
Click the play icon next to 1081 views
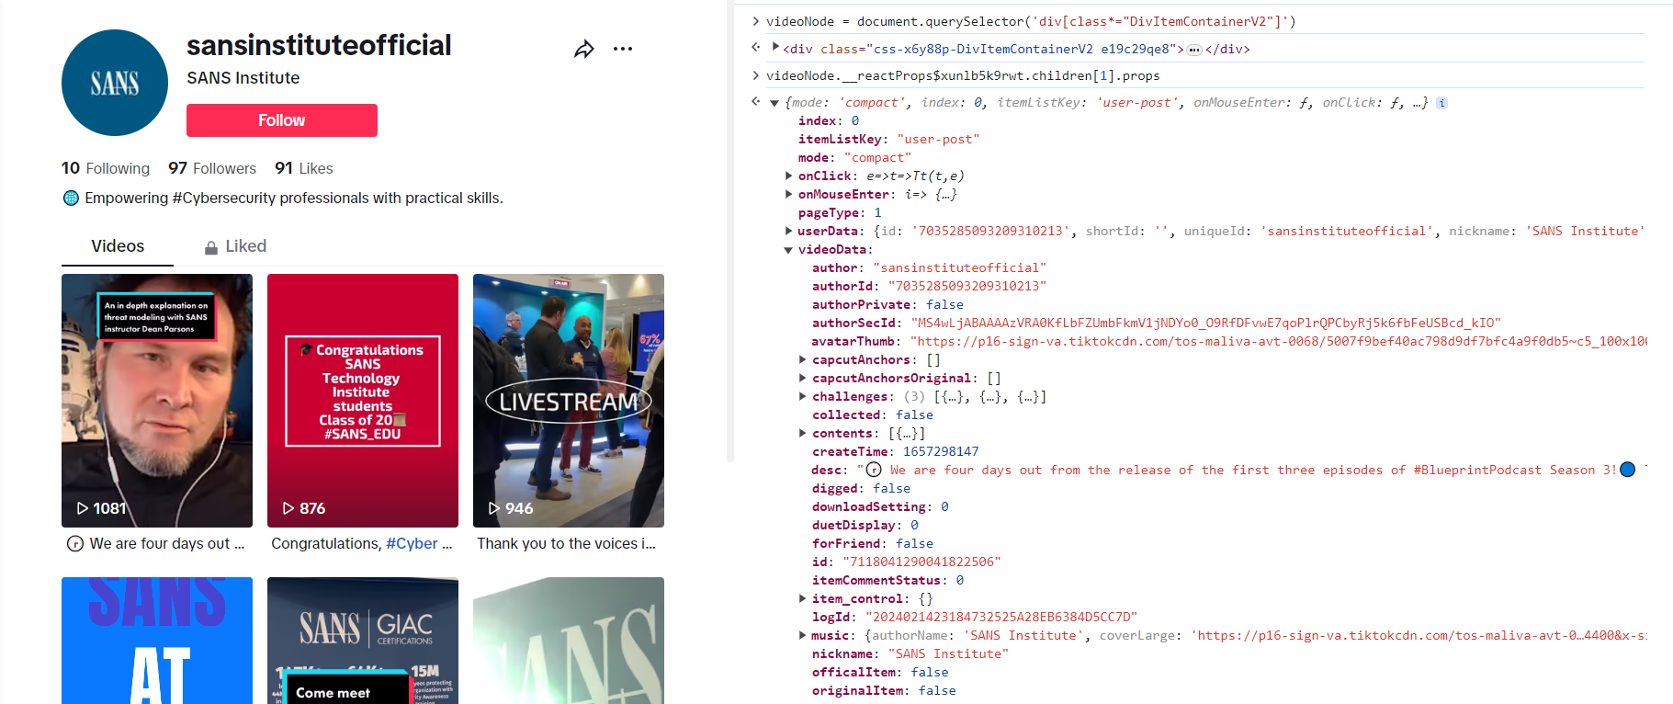coord(83,508)
